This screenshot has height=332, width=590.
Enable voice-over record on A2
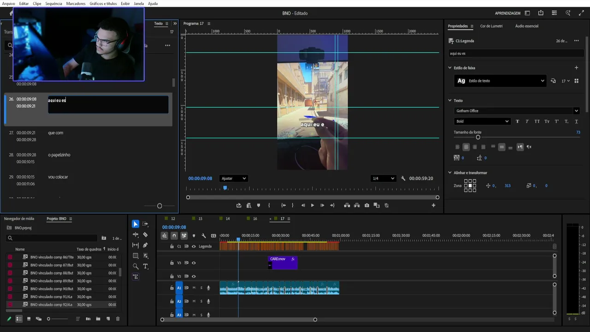coord(208,301)
